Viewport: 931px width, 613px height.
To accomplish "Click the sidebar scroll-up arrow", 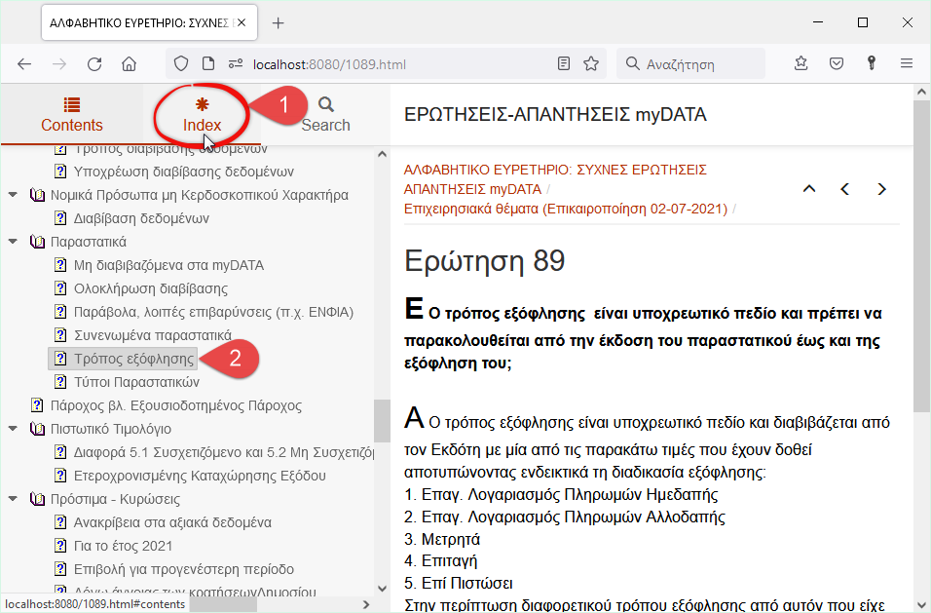I will [382, 154].
